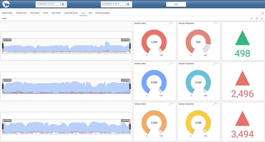Open options menu of the 5,000 gauge widget
Screen dimensions: 265x142
pos(173,64)
